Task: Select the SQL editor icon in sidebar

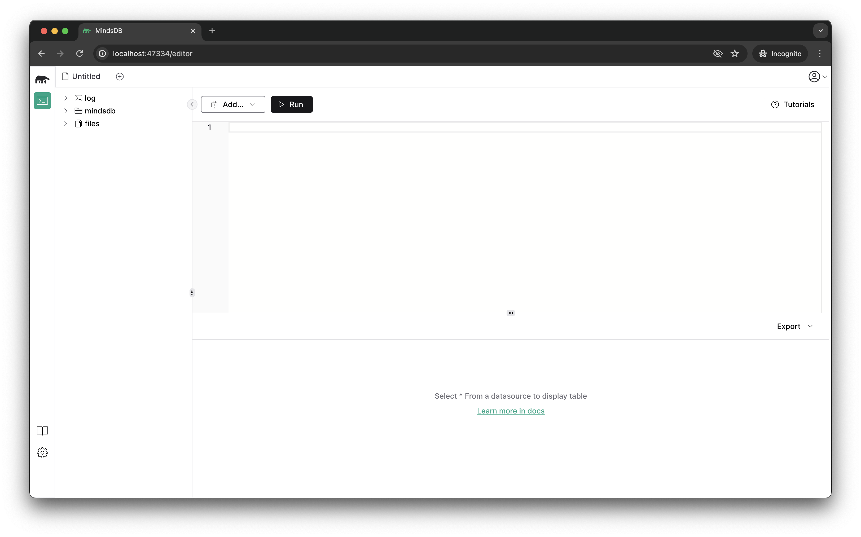Action: [x=42, y=100]
